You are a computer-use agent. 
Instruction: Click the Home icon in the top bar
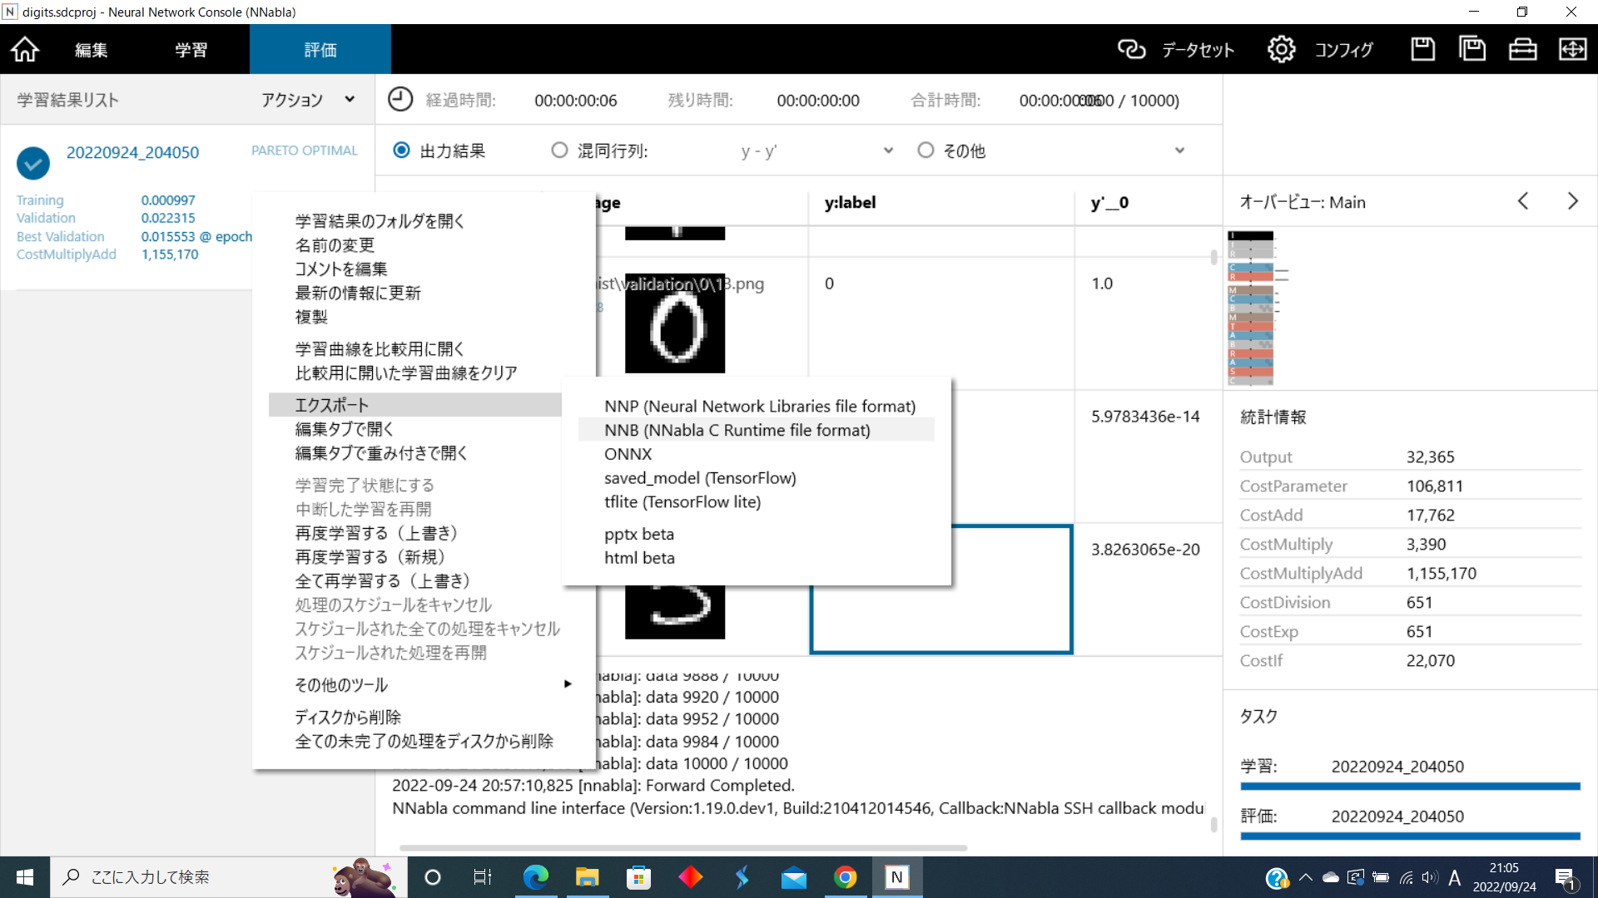(x=25, y=50)
